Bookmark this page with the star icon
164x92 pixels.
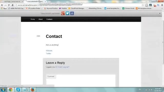point(143,5)
